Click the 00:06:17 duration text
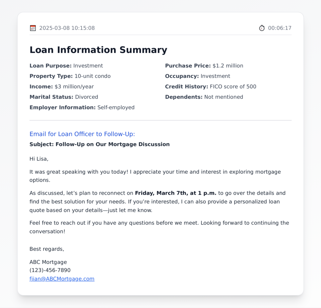 coord(280,28)
